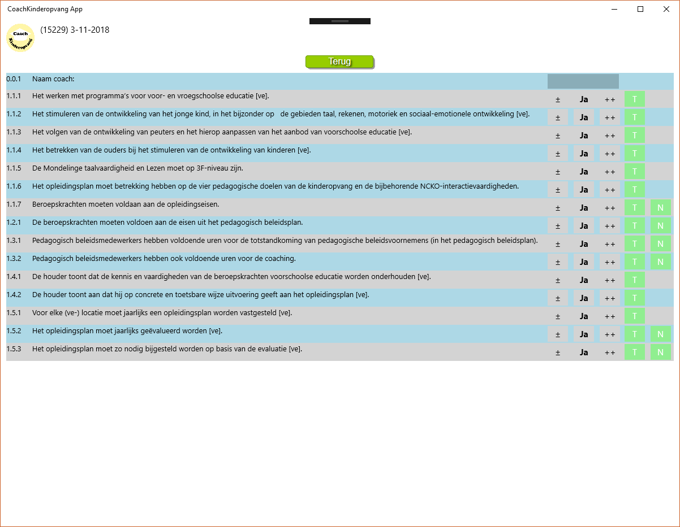Select ± for row 1.3.1
Viewport: 680px width, 527px height.
pyautogui.click(x=558, y=244)
